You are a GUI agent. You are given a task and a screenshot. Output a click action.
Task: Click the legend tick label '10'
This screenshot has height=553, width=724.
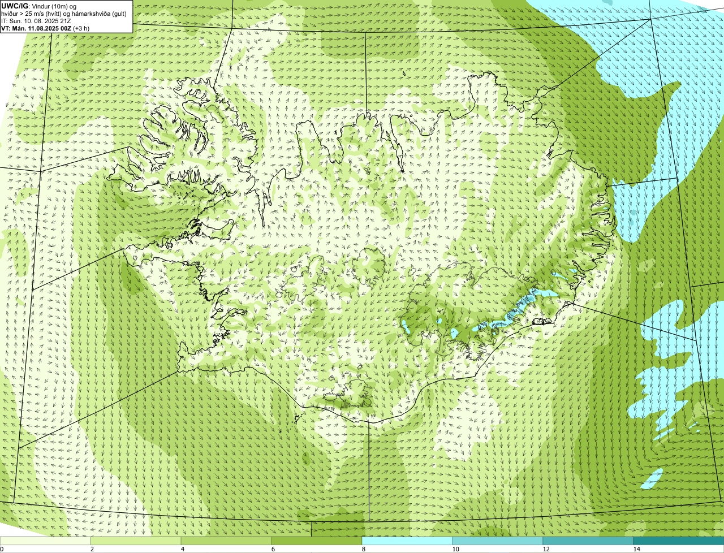[x=455, y=549]
